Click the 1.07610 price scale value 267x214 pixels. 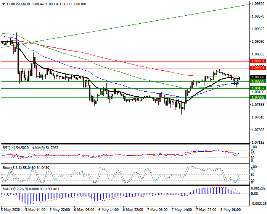[258, 117]
